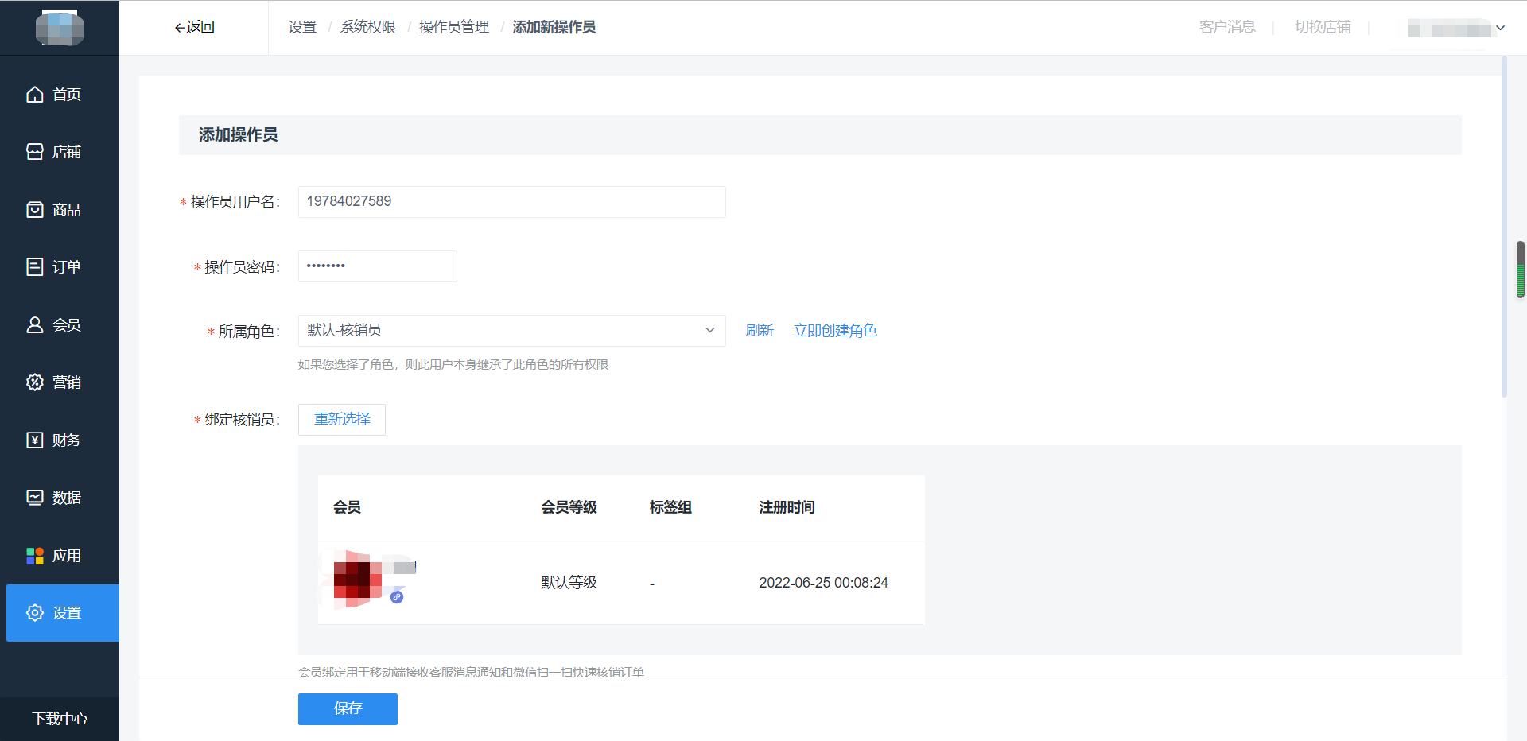Open the Marketing (营销) badge icon

(x=35, y=382)
